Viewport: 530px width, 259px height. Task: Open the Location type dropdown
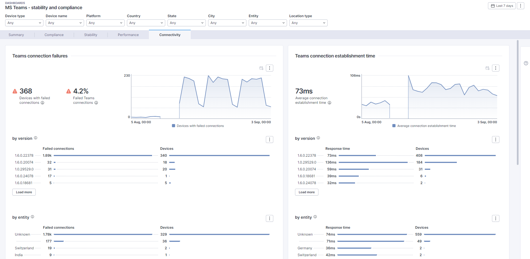(308, 23)
